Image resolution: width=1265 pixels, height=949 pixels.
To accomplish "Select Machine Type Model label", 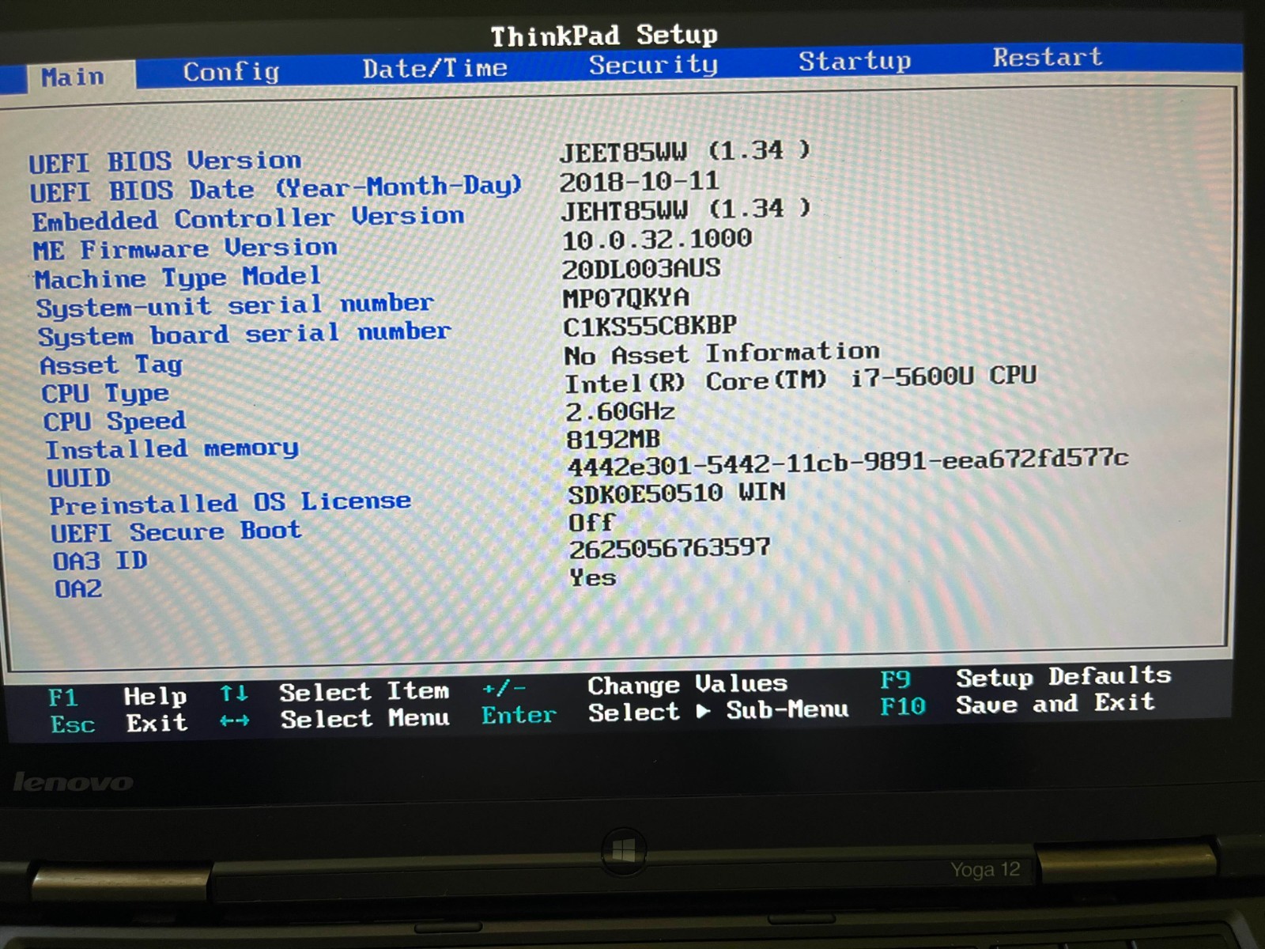I will 178,278.
